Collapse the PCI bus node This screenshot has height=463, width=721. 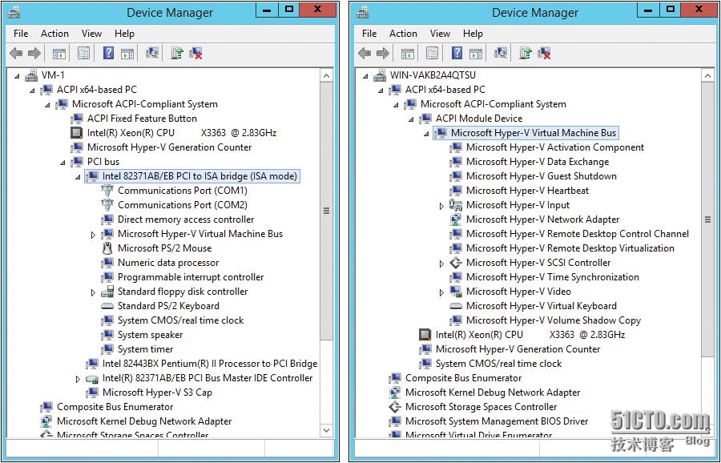[x=62, y=163]
